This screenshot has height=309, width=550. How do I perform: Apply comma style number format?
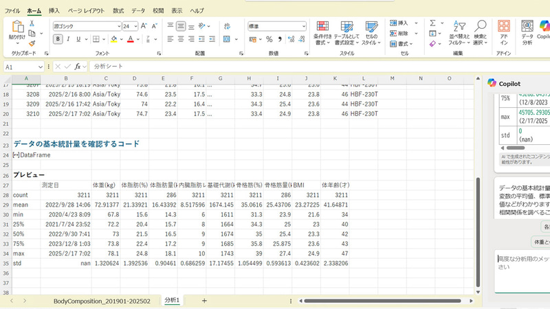[280, 39]
